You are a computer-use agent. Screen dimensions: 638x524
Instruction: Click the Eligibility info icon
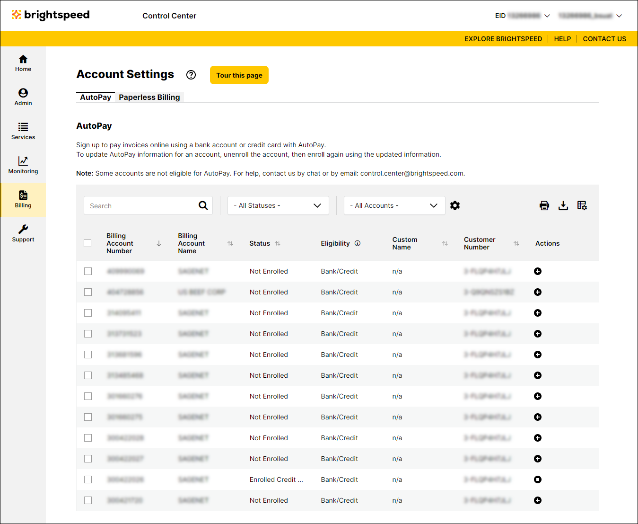click(x=358, y=243)
